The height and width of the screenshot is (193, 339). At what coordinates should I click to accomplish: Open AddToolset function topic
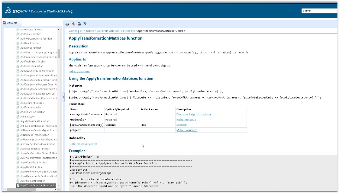pyautogui.click(x=31, y=107)
